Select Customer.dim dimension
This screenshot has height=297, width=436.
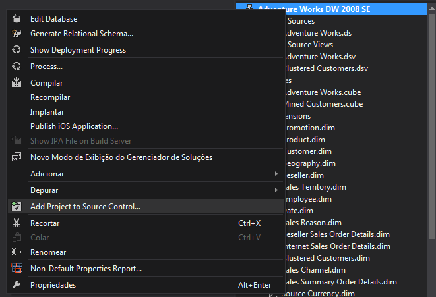tap(308, 151)
